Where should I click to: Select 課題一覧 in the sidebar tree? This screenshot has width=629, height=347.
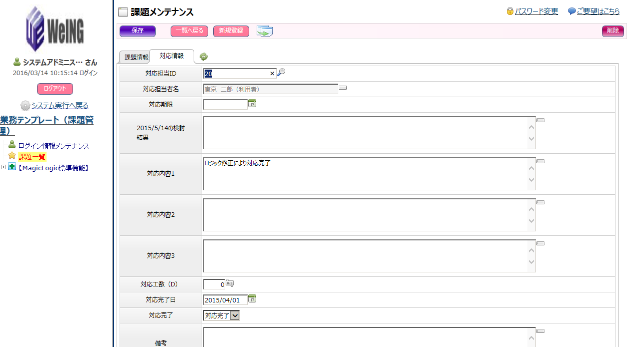pos(32,157)
